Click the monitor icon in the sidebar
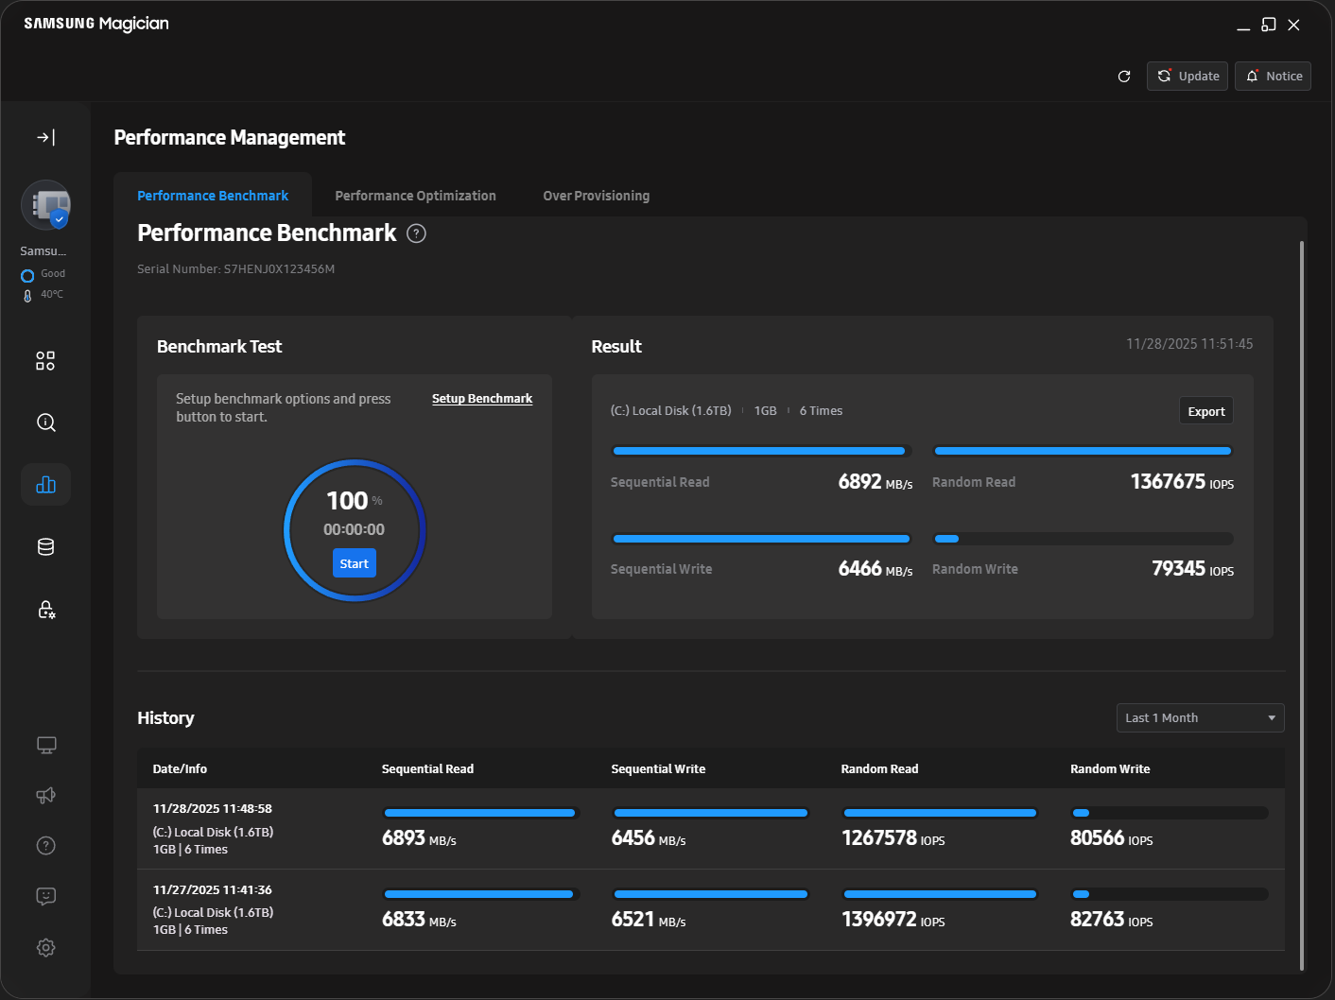The height and width of the screenshot is (1000, 1335). point(45,746)
